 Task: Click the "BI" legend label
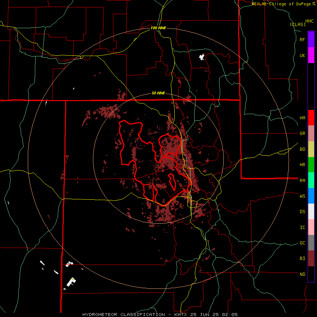(x=302, y=259)
